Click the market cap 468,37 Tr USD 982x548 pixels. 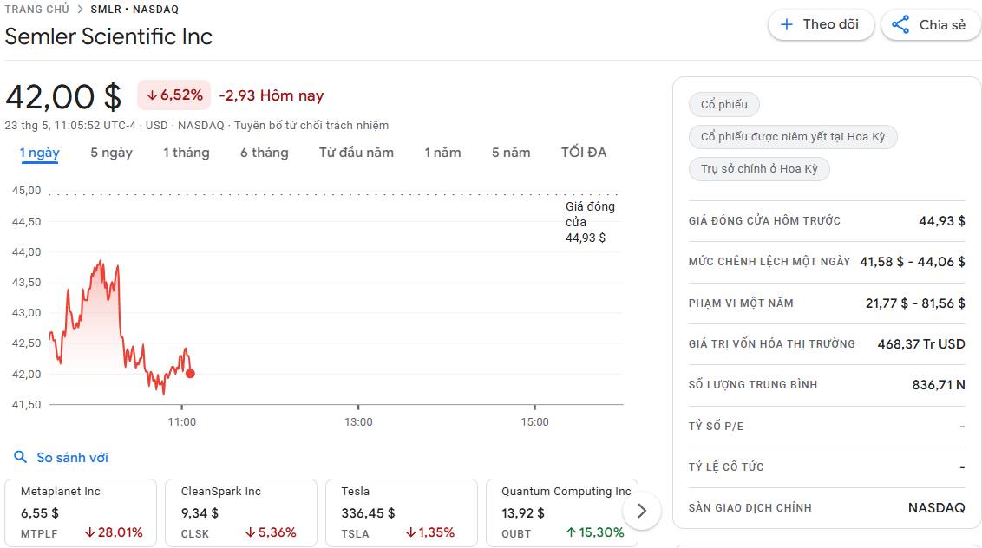(x=921, y=344)
